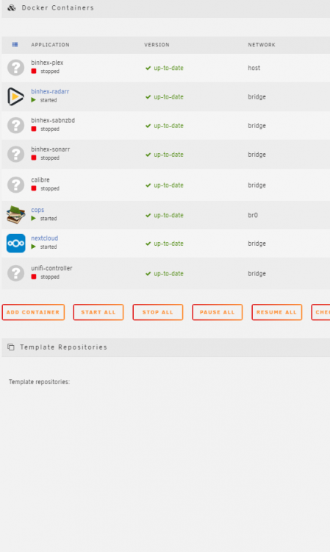Click the Add Container button
330x552 pixels.
coord(33,312)
